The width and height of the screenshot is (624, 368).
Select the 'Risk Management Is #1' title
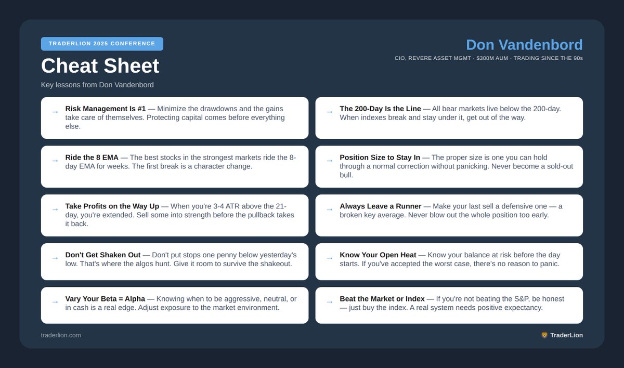pos(106,109)
